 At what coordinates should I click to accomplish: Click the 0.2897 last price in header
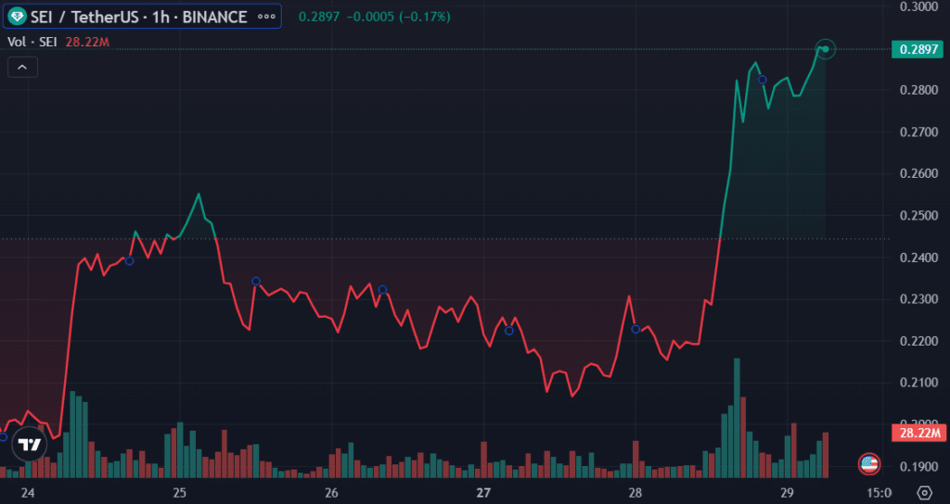(x=318, y=17)
